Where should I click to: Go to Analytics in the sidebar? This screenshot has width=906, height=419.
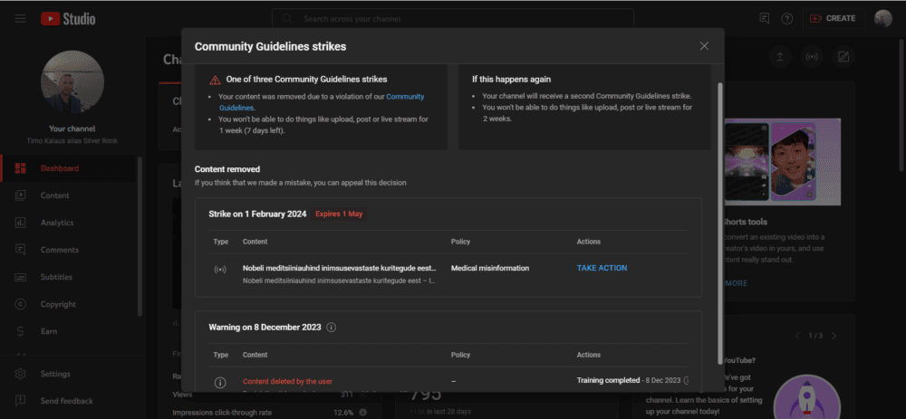57,223
